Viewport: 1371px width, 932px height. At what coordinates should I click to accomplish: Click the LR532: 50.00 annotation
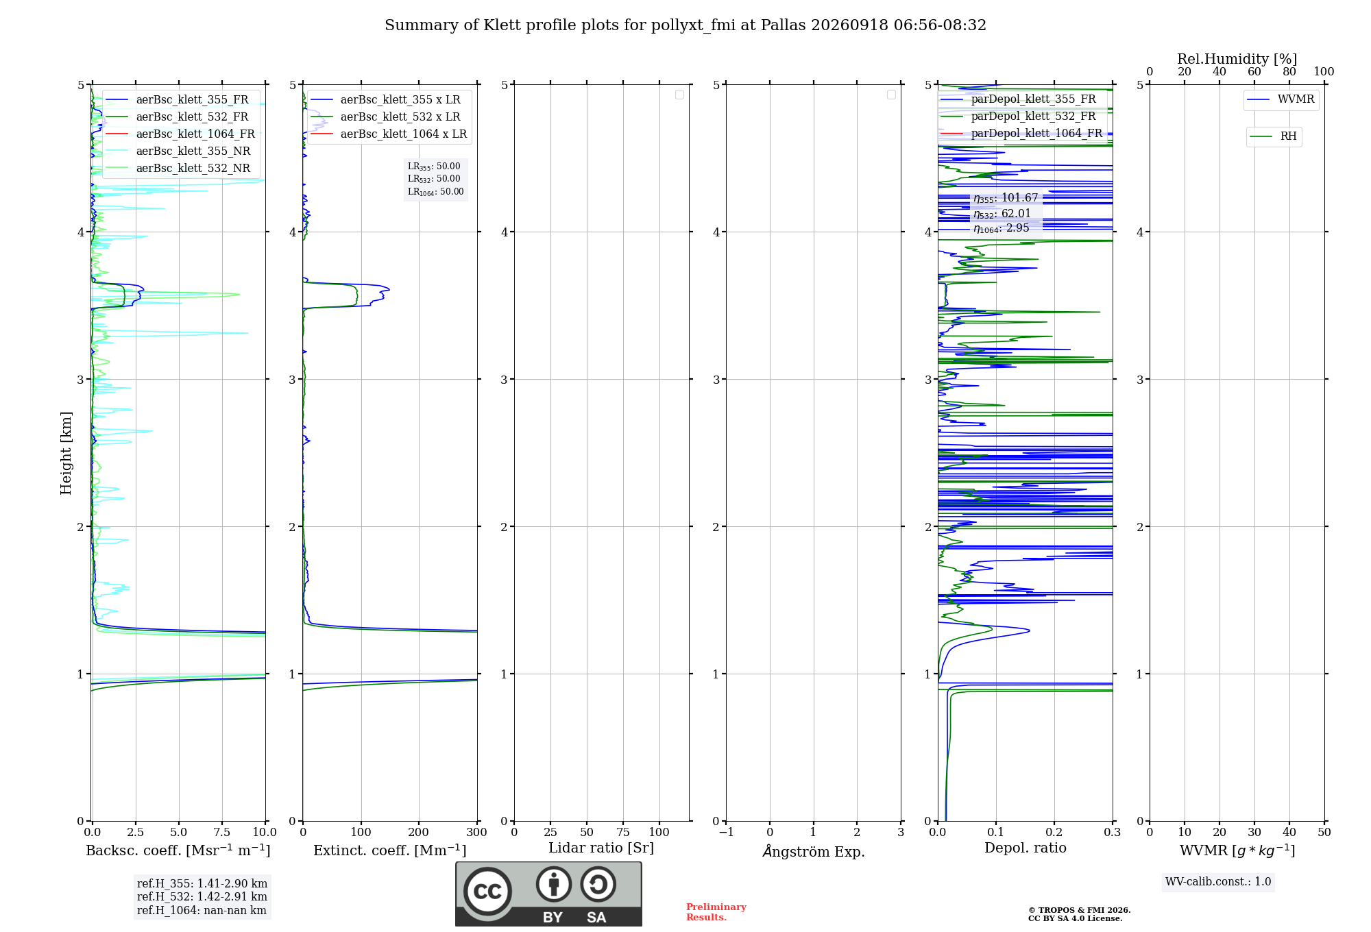pos(434,179)
